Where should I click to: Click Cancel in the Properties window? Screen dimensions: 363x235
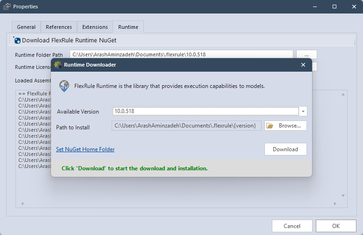point(292,226)
